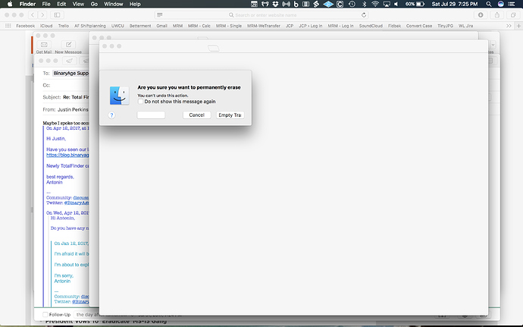Image resolution: width=523 pixels, height=327 pixels.
Task: Click the Safari Share button
Action: [x=497, y=15]
